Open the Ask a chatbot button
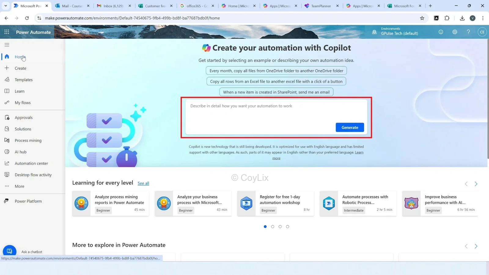This screenshot has width=489, height=275. click(x=9, y=251)
